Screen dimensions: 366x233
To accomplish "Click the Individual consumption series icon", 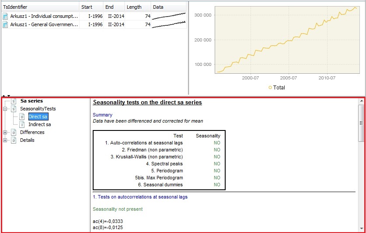I will point(6,16).
